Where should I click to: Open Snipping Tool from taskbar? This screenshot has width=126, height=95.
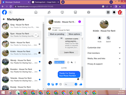point(10,92)
